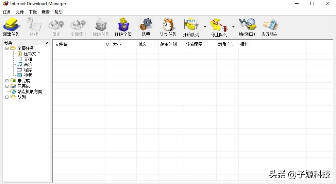336x184 pixels.
Task: Close the 分类 categories panel
Action: [x=47, y=43]
